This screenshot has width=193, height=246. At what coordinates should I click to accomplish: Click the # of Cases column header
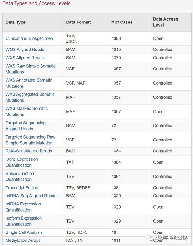pos(122,22)
